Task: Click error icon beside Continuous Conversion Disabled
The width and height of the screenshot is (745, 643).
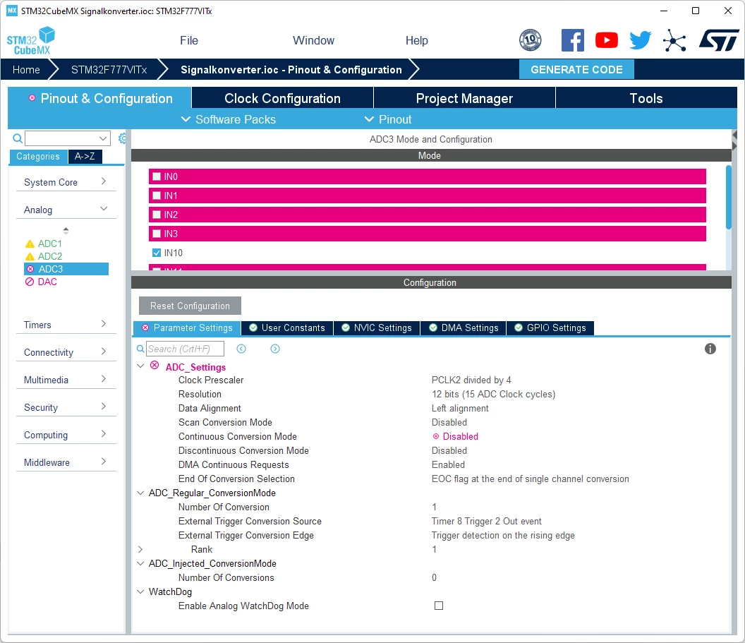Action: coord(436,436)
